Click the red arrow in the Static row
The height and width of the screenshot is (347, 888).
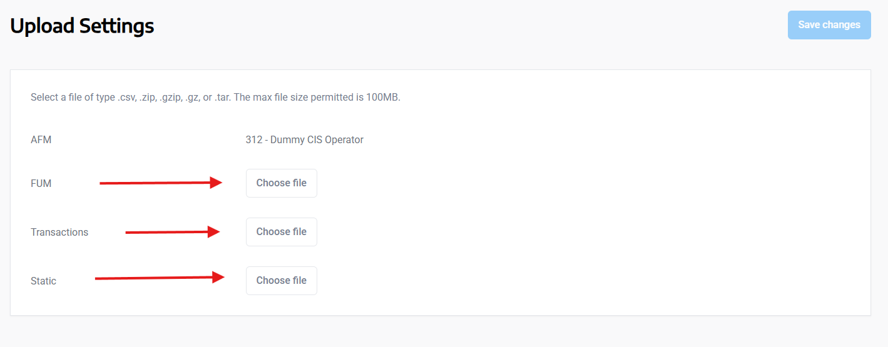coord(160,278)
